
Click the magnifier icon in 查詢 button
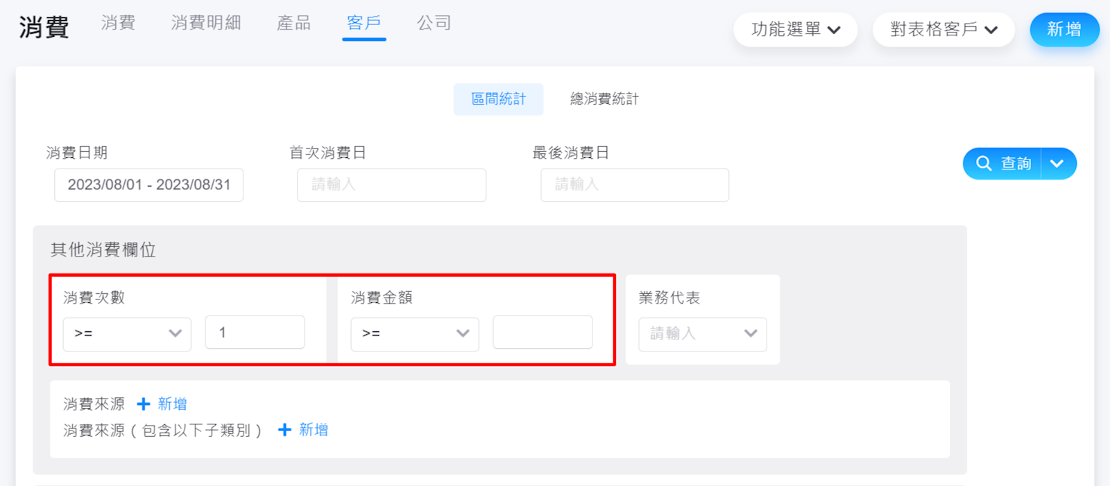(984, 164)
